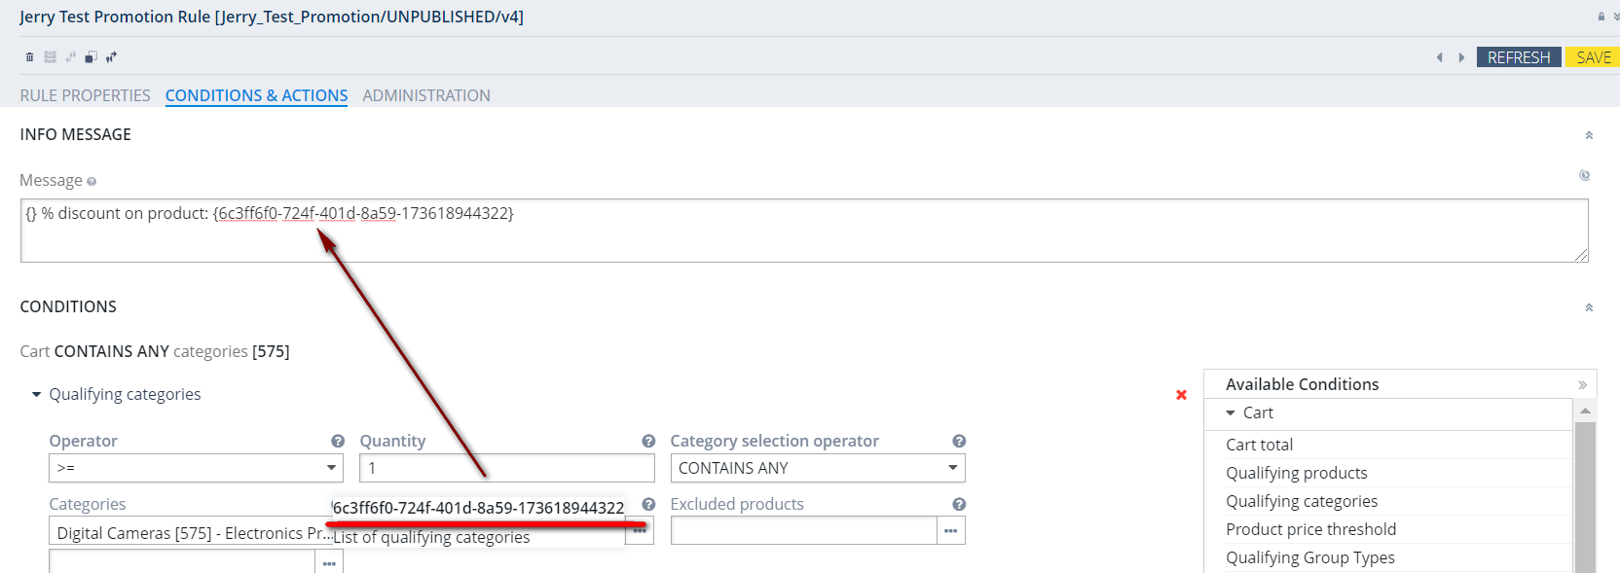Click help icon next to Quantity label
Image resolution: width=1620 pixels, height=573 pixels.
pyautogui.click(x=647, y=441)
